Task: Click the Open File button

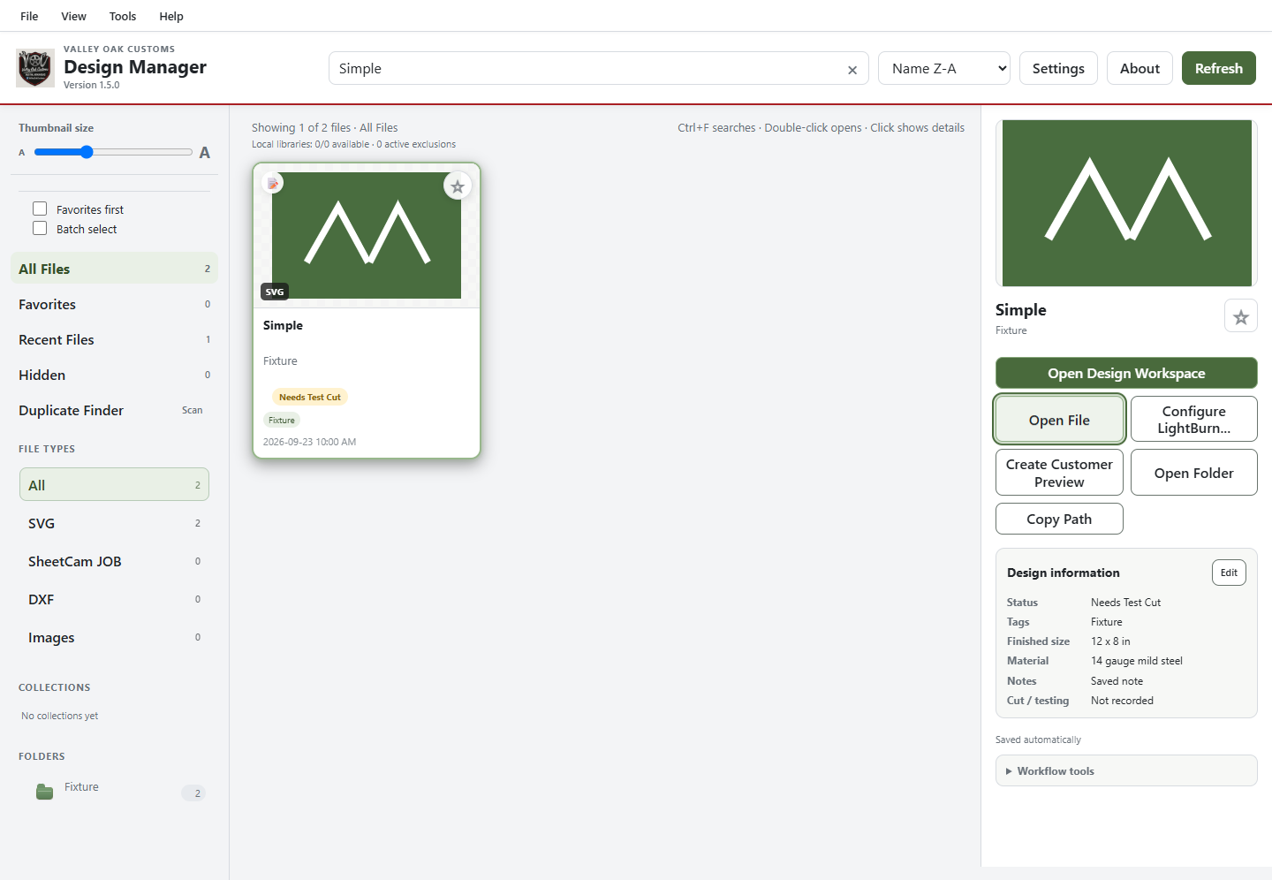Action: pos(1059,420)
